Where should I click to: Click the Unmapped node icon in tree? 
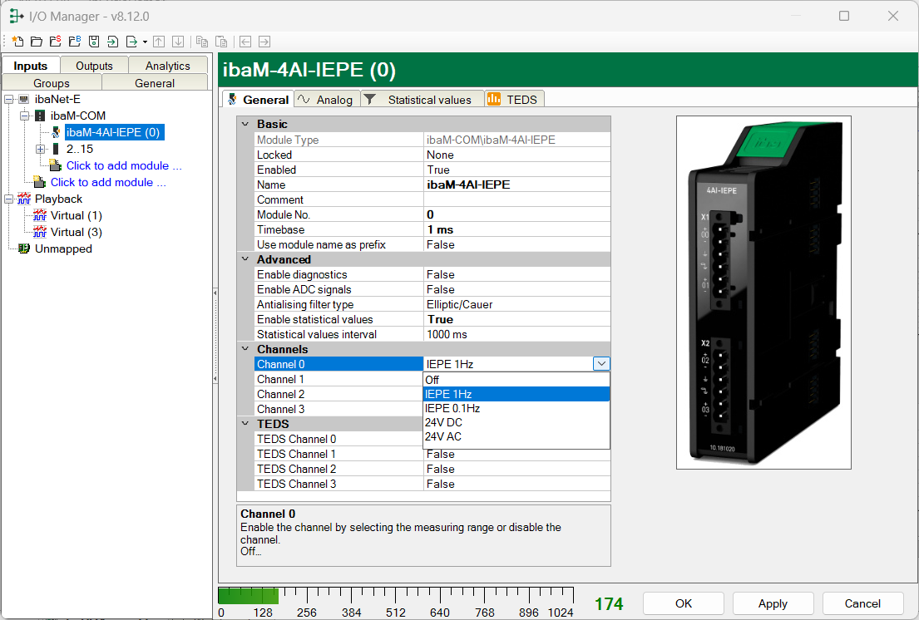coord(23,248)
